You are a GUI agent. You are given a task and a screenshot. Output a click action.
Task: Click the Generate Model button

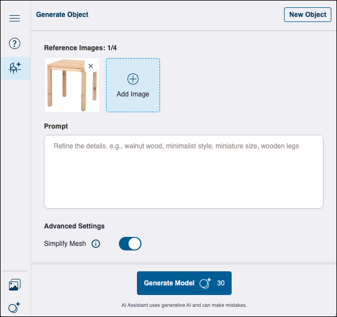[184, 283]
